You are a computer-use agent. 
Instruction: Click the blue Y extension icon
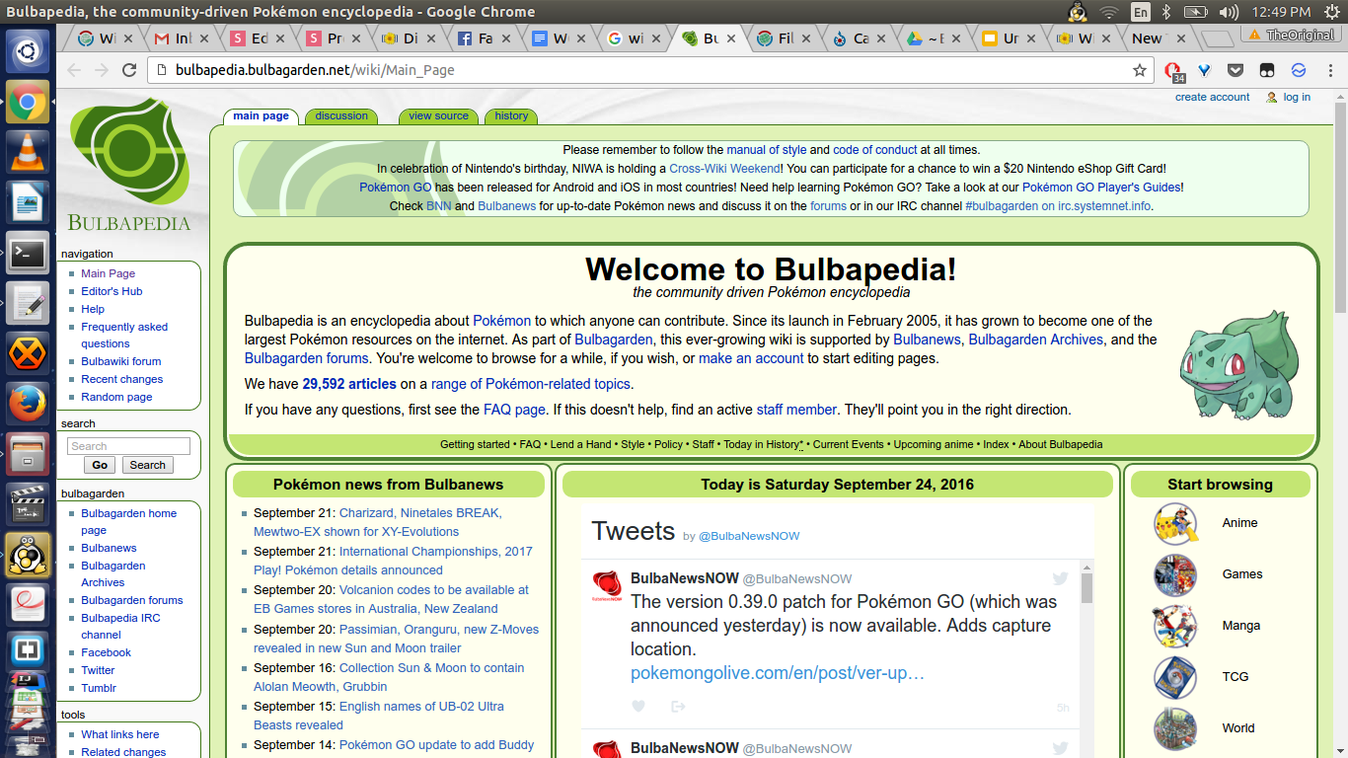point(1205,70)
